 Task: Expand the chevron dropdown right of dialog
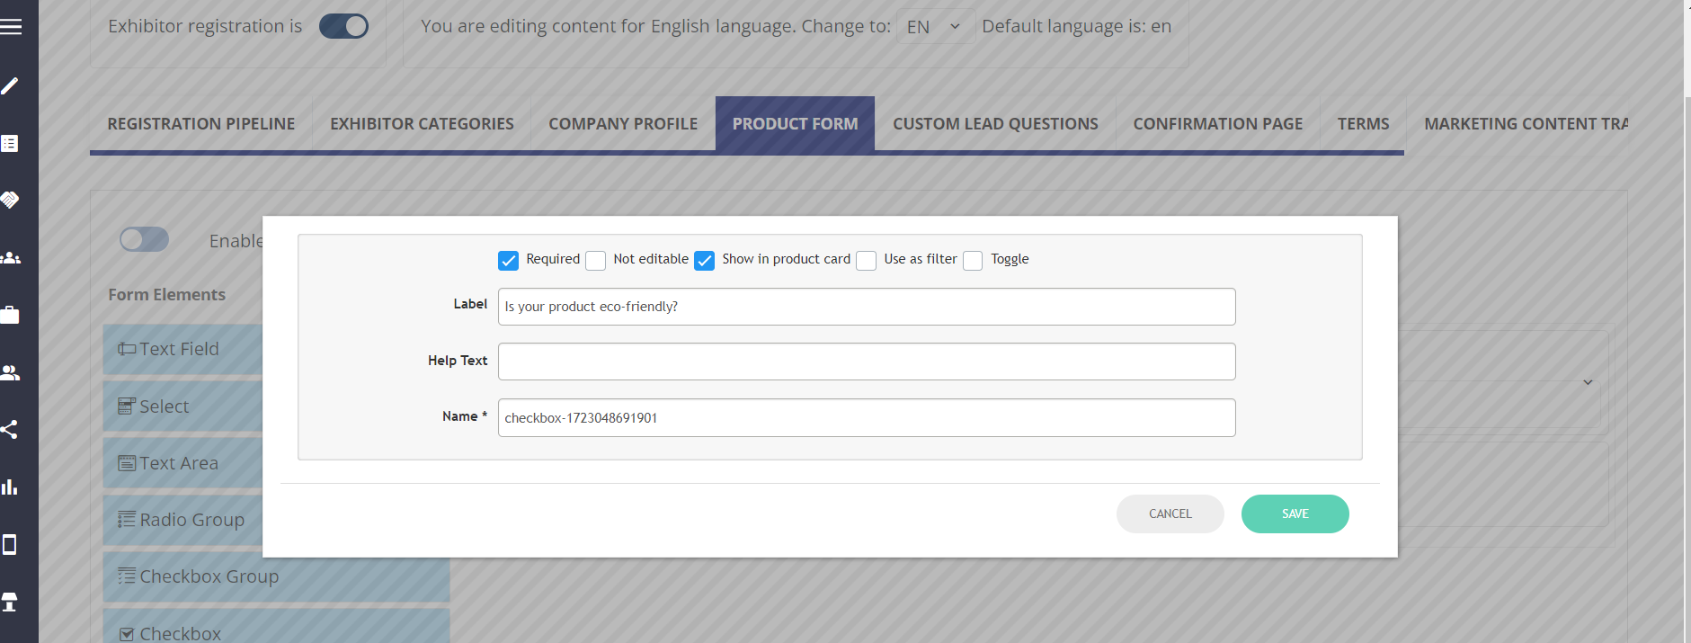1588,382
